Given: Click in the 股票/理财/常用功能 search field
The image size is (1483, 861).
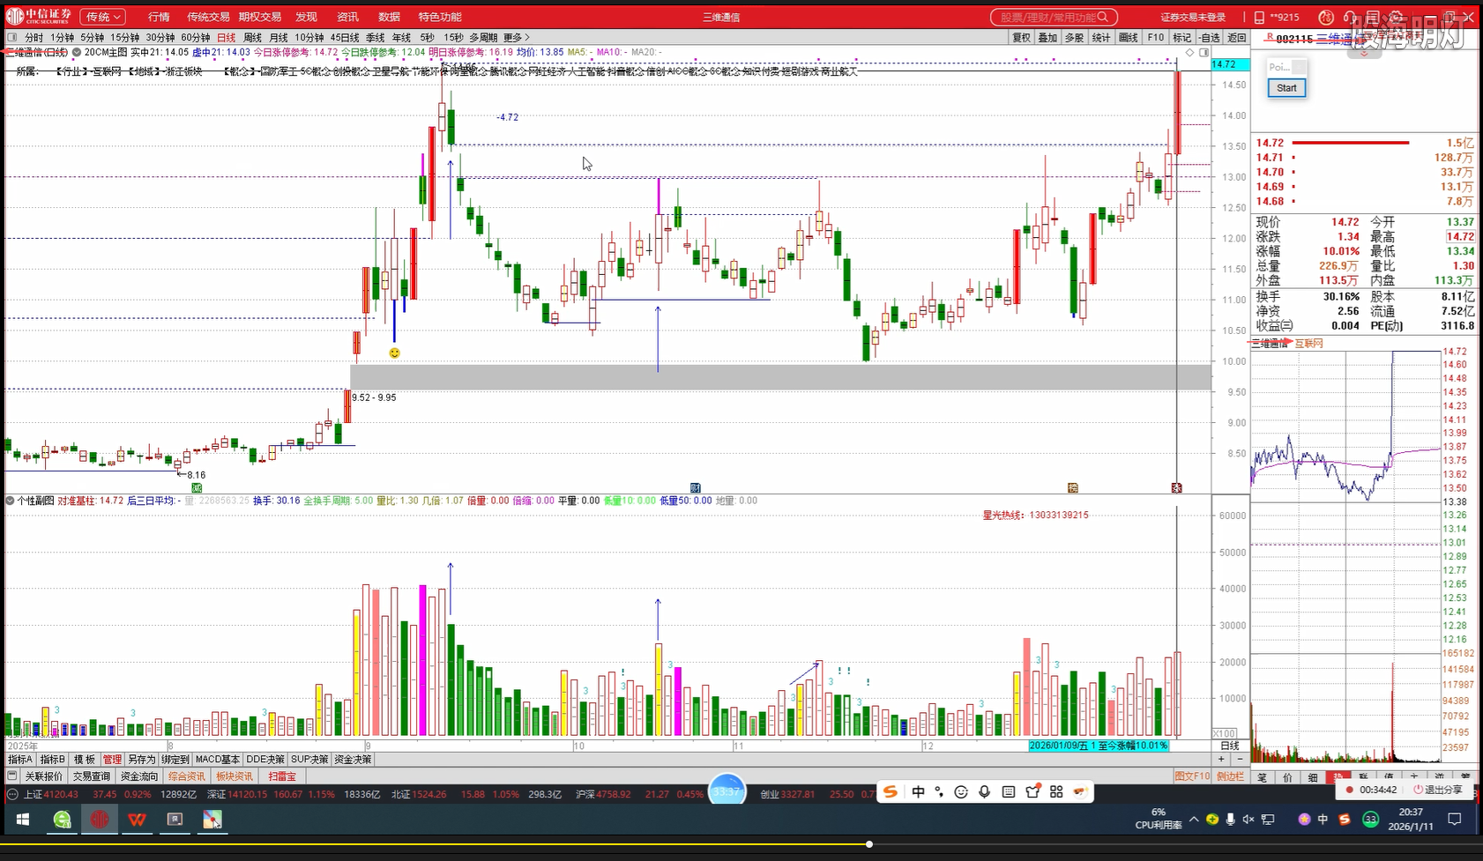Looking at the screenshot, I should [1047, 18].
